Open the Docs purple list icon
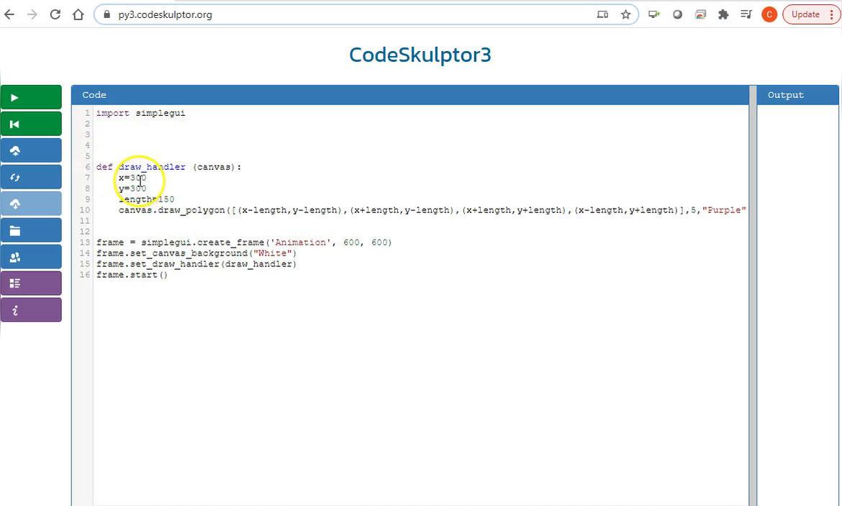 (31, 284)
